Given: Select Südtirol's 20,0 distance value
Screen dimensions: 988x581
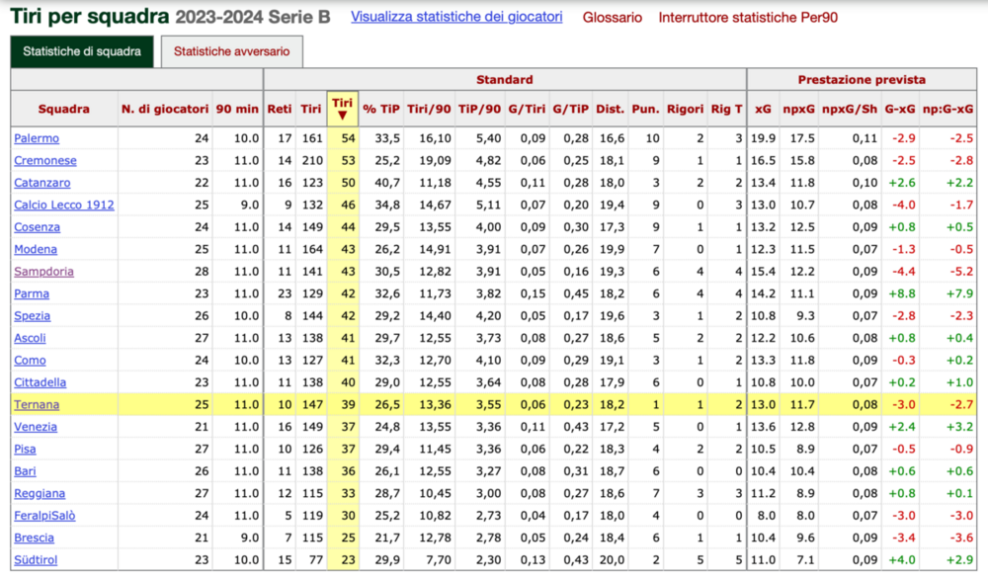Looking at the screenshot, I should click(x=612, y=560).
